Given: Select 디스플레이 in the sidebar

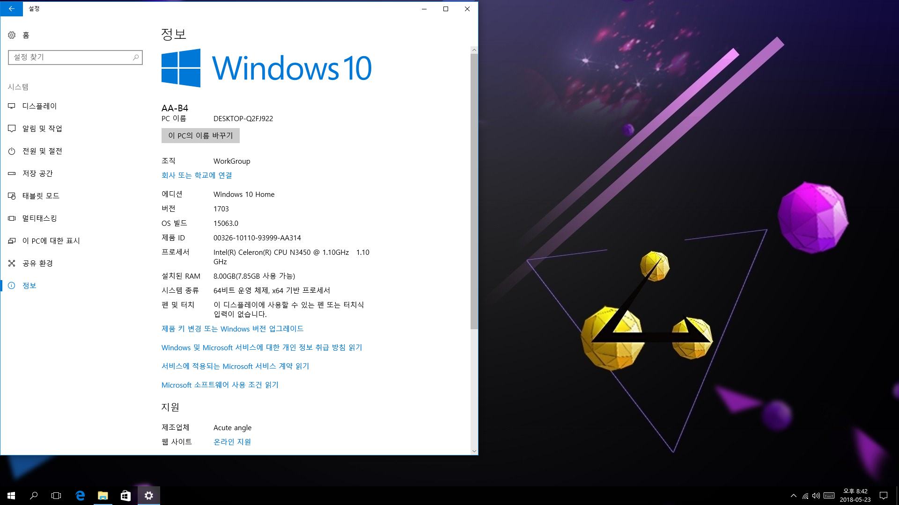Looking at the screenshot, I should (39, 106).
